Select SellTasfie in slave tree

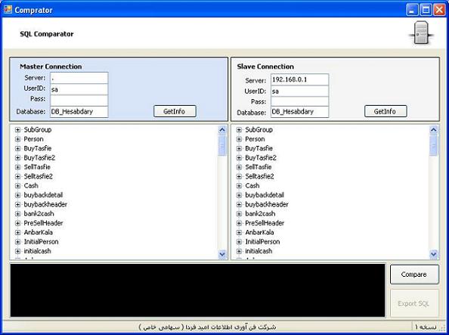tap(259, 167)
